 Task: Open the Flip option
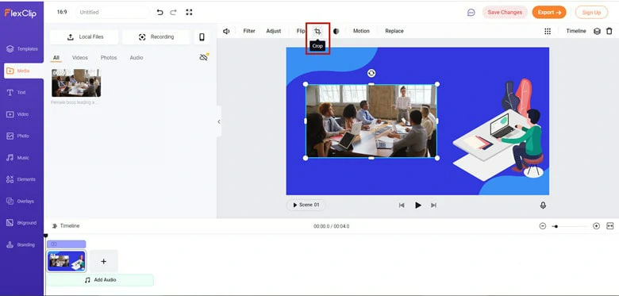pos(301,31)
